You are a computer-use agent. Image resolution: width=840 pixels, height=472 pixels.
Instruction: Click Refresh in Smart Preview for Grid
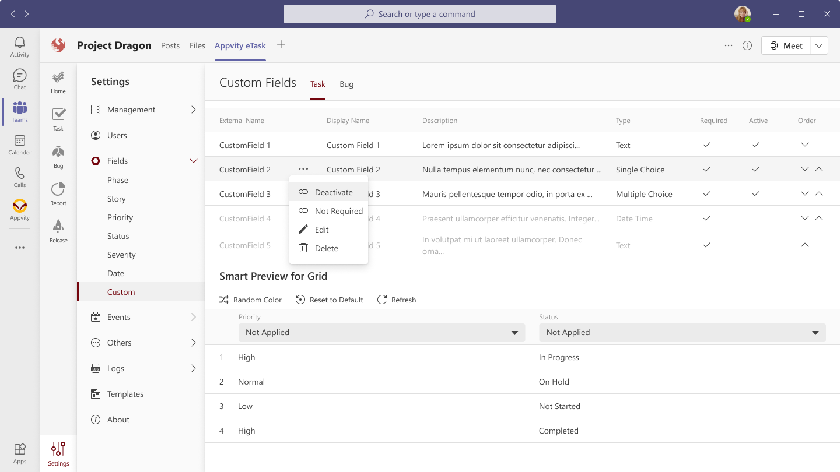click(397, 299)
